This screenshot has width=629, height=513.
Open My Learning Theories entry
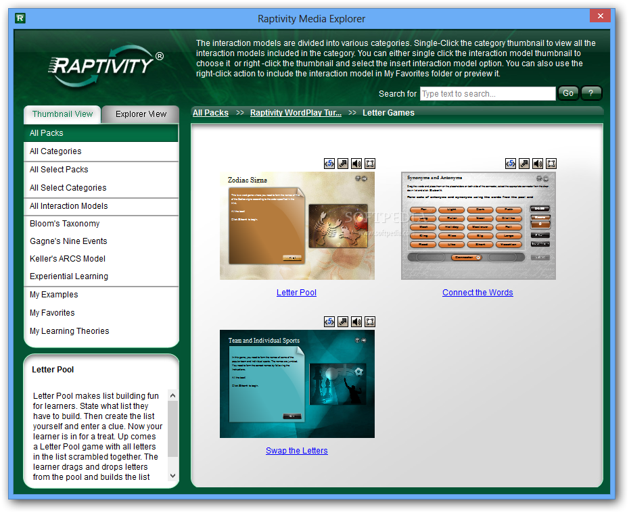101,331
